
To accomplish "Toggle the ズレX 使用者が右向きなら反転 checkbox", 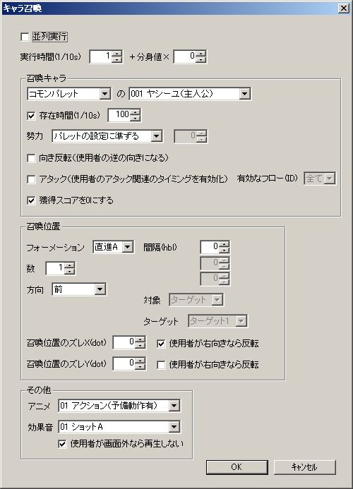I will coord(161,344).
